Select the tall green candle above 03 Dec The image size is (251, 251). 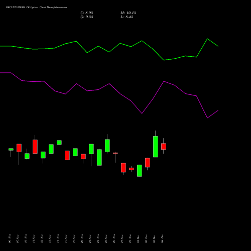click(156, 147)
